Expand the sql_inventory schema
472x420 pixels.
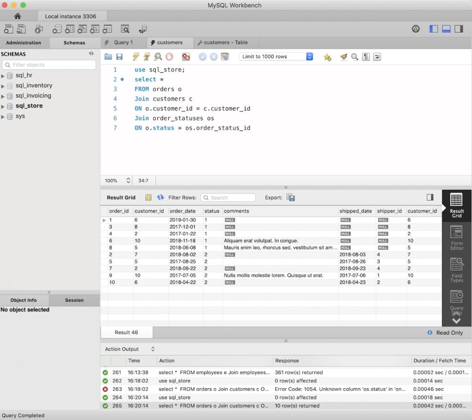(x=3, y=86)
